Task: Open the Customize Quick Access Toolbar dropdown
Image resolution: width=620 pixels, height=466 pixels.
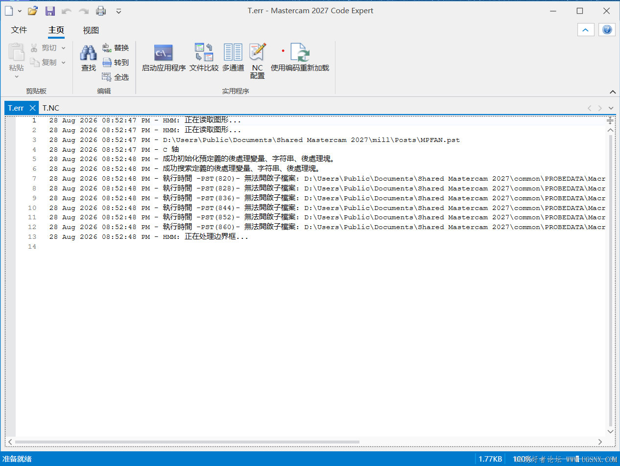Action: pos(119,11)
